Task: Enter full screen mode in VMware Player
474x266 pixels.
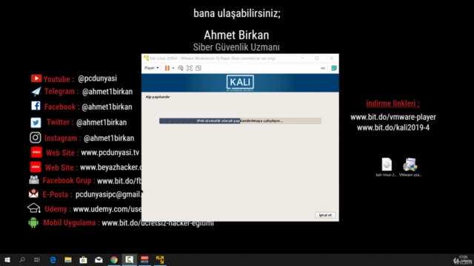Action: click(190, 68)
